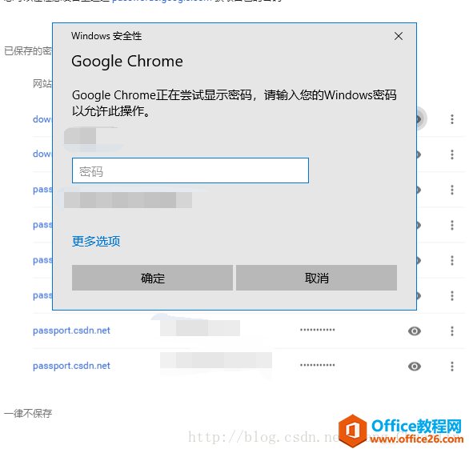
Task: Show password for last passport.csdn.net entry
Action: pos(415,367)
